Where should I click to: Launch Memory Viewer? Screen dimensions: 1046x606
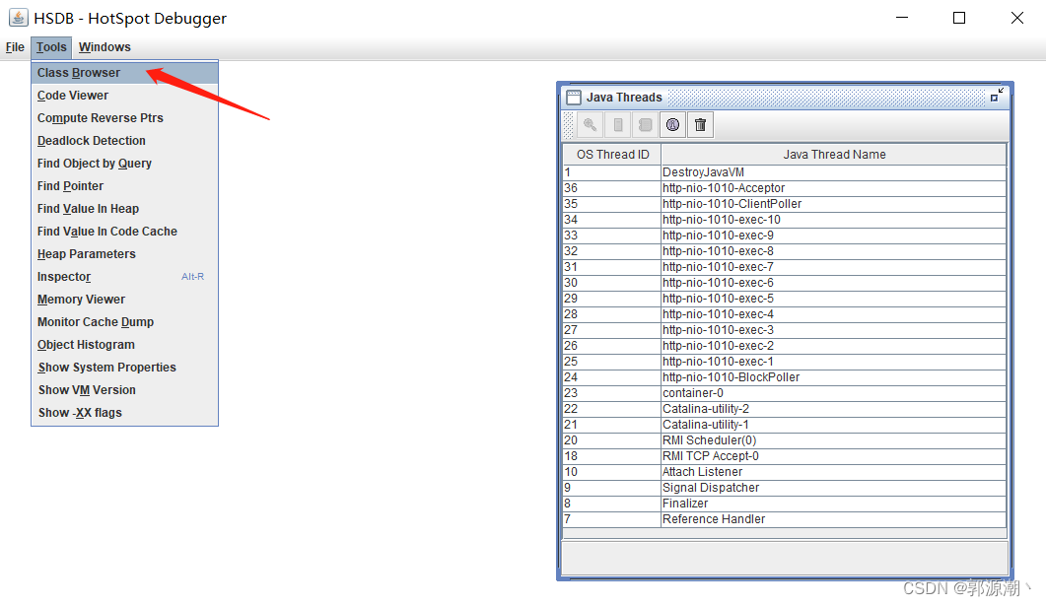(125, 300)
